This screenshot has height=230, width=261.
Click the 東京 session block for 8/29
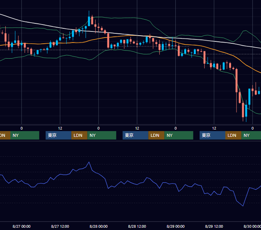[212, 135]
